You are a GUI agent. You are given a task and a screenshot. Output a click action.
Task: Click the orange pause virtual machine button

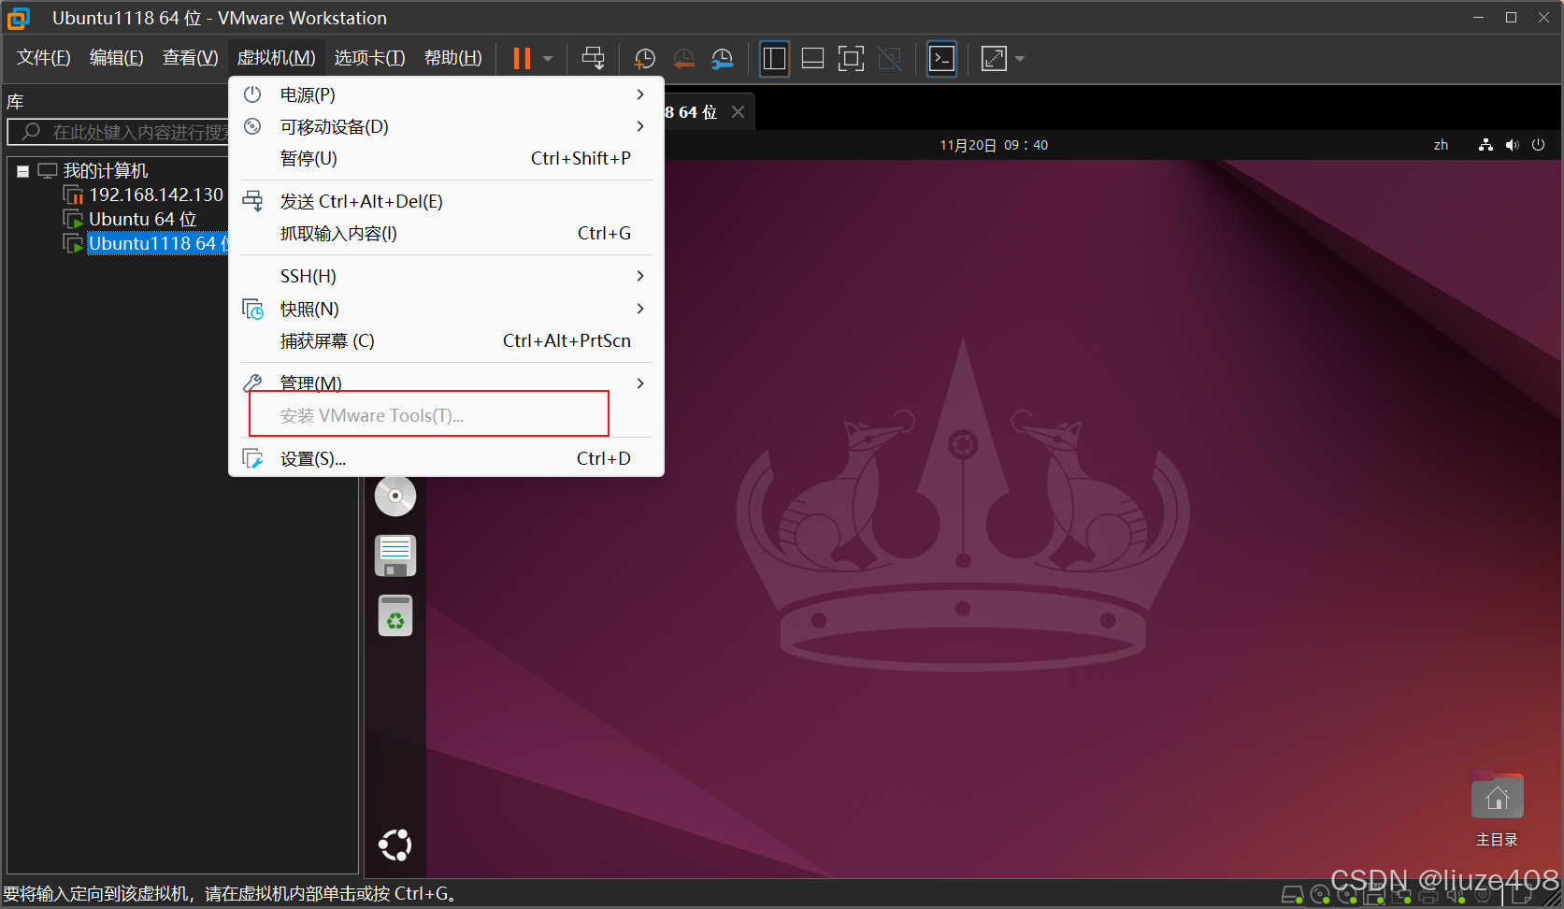522,58
